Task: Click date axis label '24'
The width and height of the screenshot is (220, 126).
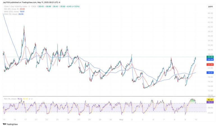Action: 68,120
